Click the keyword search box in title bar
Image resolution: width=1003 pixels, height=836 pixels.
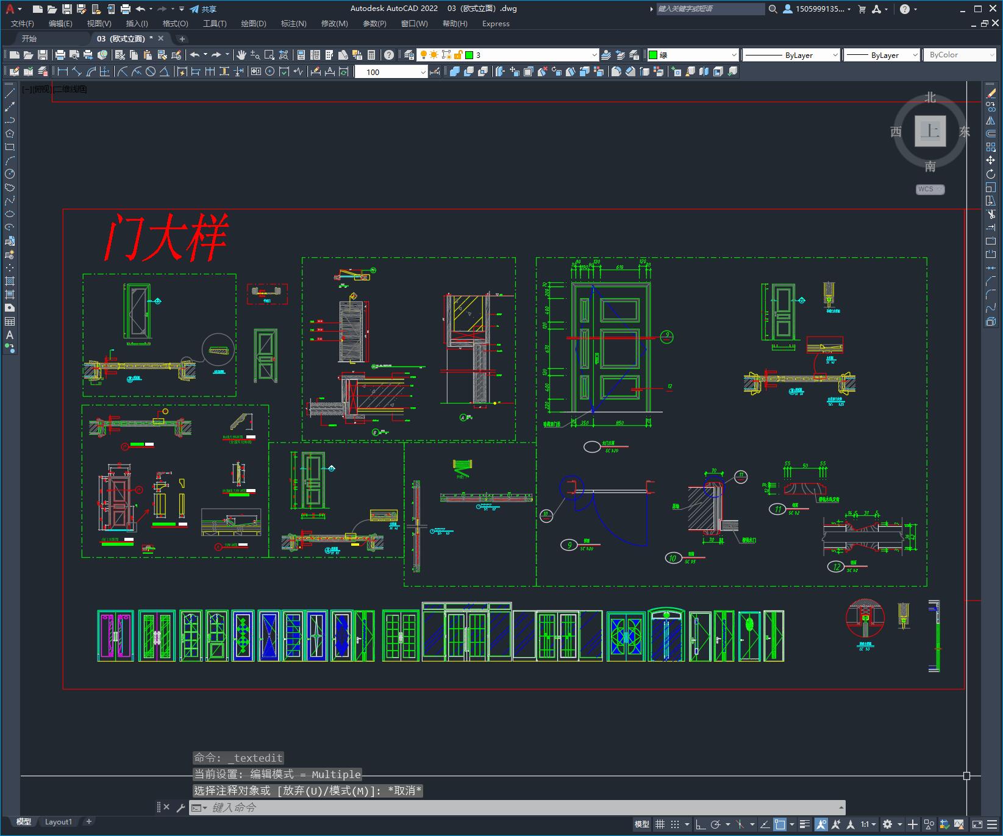tap(710, 9)
